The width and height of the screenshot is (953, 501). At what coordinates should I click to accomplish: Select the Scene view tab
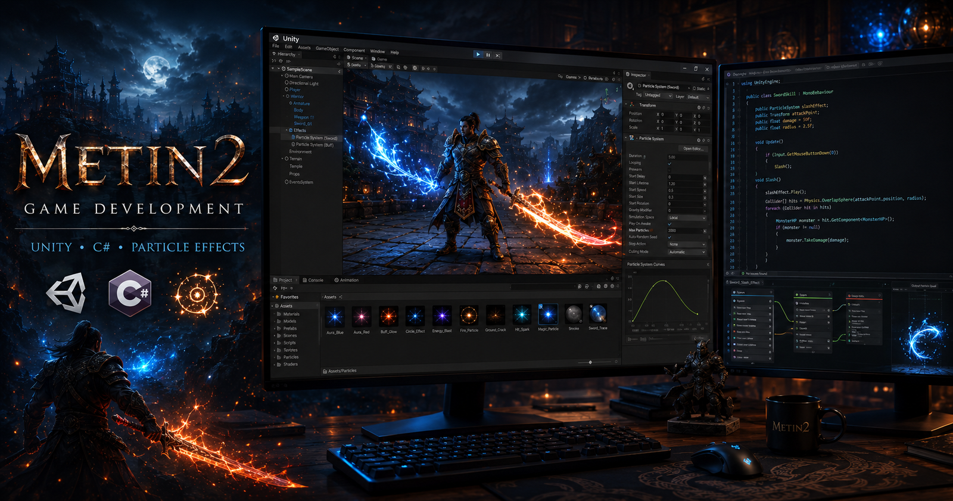(x=356, y=58)
